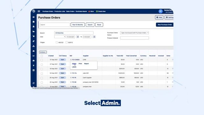The height and width of the screenshot is (115, 204).
Task: Open the PO-58 reference link
Action: (x=74, y=82)
